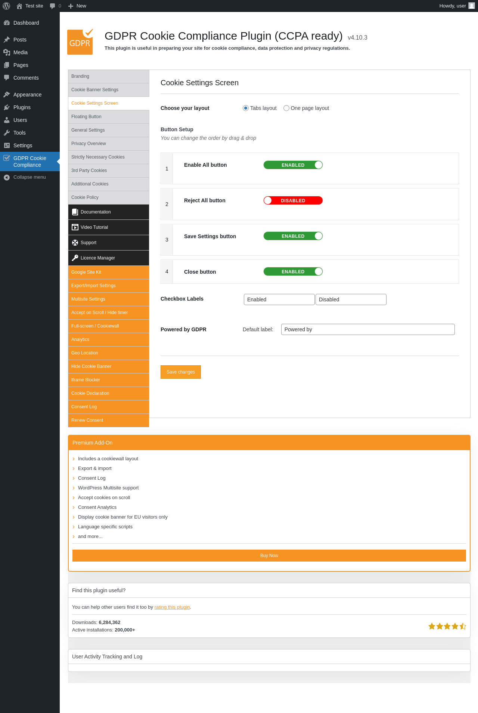The image size is (478, 713).
Task: Click the New plus icon
Action: [x=71, y=6]
